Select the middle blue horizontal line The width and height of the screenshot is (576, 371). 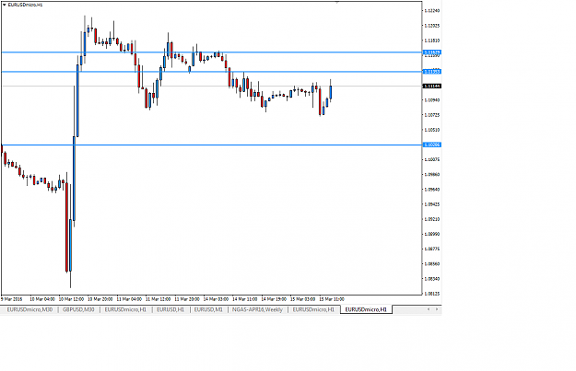coord(212,72)
